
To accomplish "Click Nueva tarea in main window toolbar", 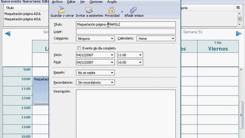I will 31,2.
